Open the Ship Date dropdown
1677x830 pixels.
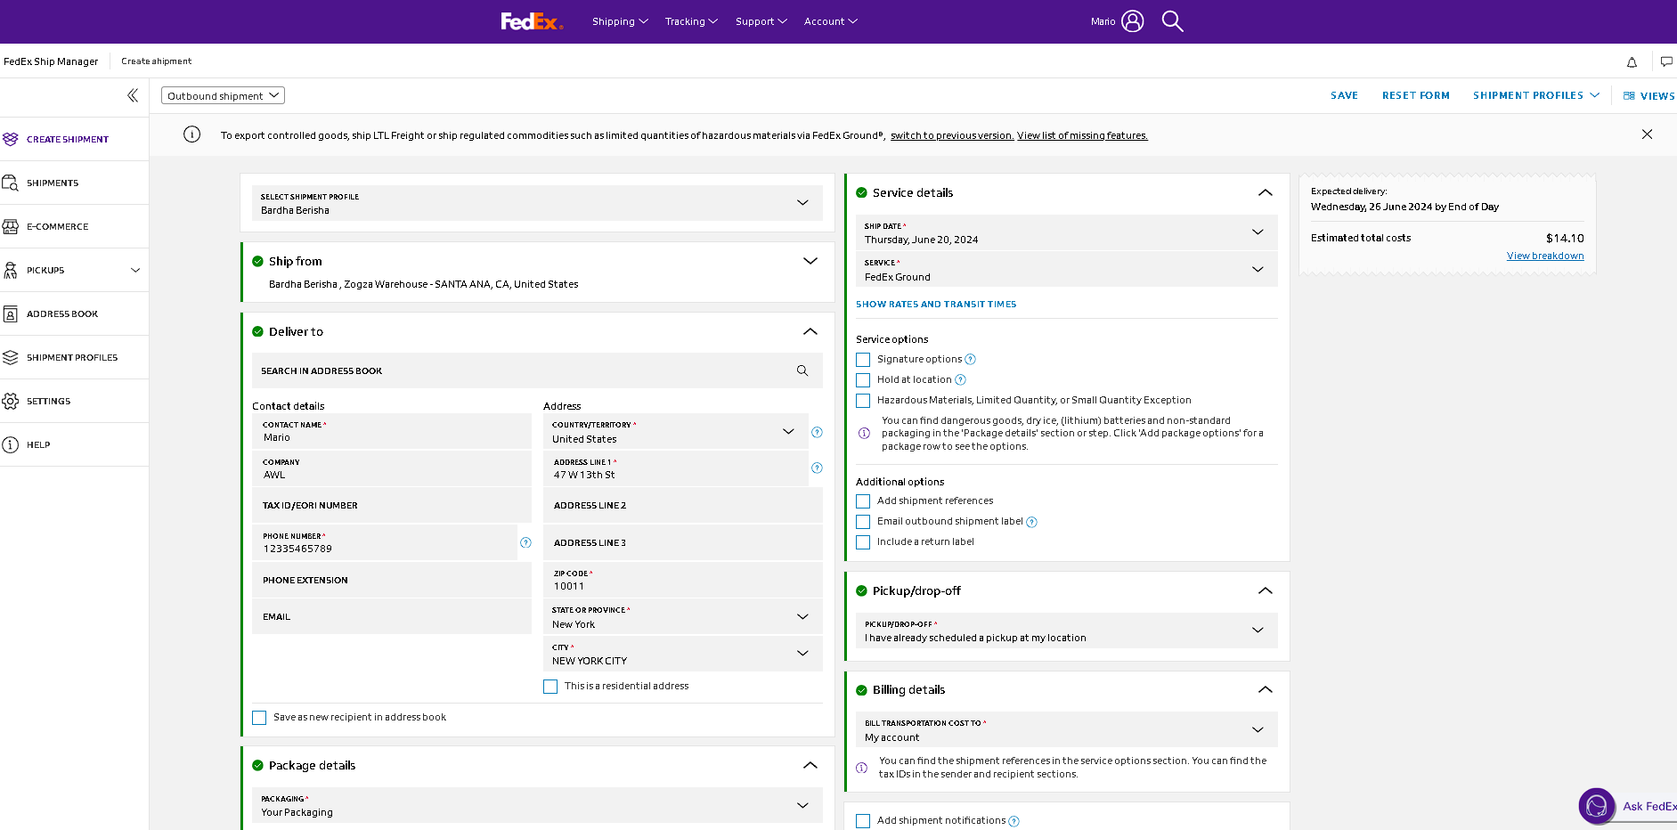(x=1066, y=232)
